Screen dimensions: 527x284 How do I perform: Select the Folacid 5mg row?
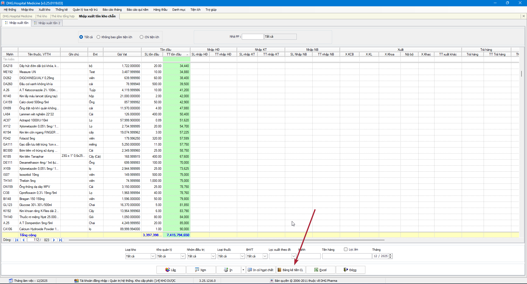[260, 138]
